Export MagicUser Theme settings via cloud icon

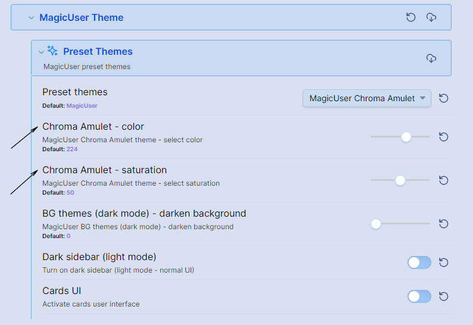(431, 17)
